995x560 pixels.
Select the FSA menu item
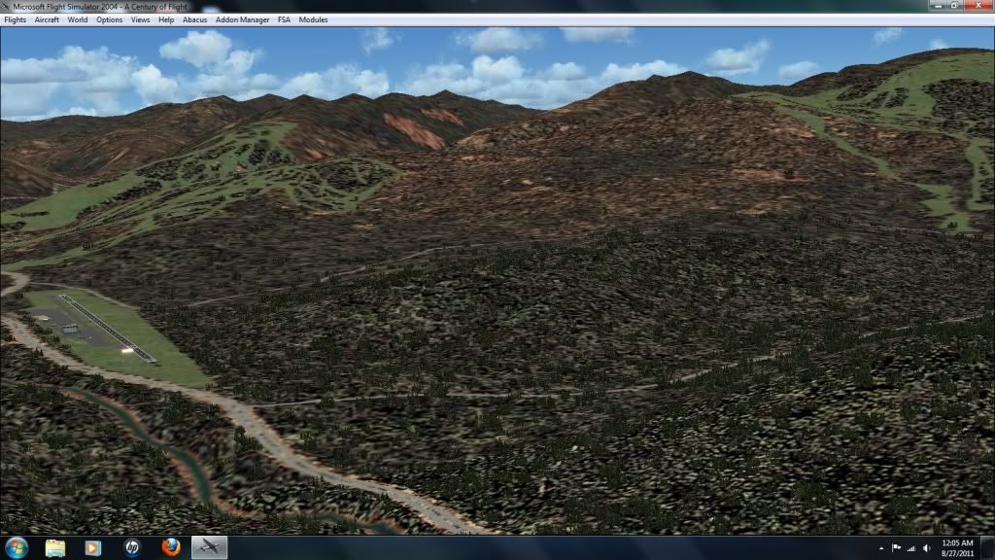point(284,19)
